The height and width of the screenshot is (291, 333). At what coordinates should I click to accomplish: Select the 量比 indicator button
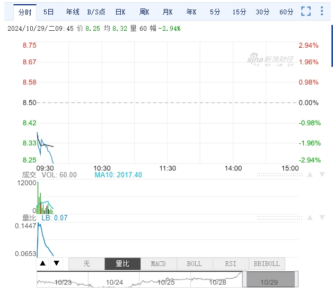(122, 264)
